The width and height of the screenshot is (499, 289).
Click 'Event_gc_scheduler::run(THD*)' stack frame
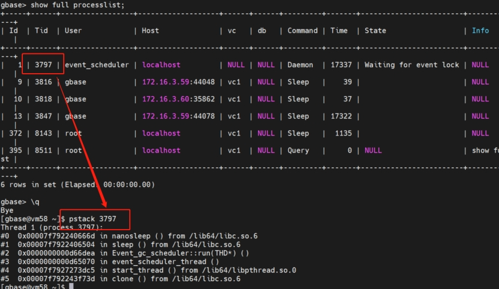tap(125, 254)
